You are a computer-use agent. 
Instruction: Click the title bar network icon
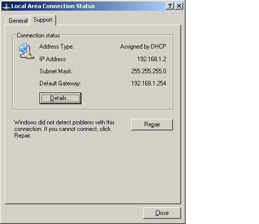[6, 7]
